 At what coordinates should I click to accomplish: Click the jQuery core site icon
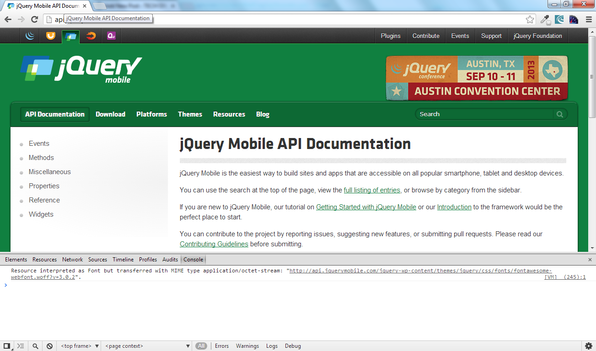tap(30, 36)
